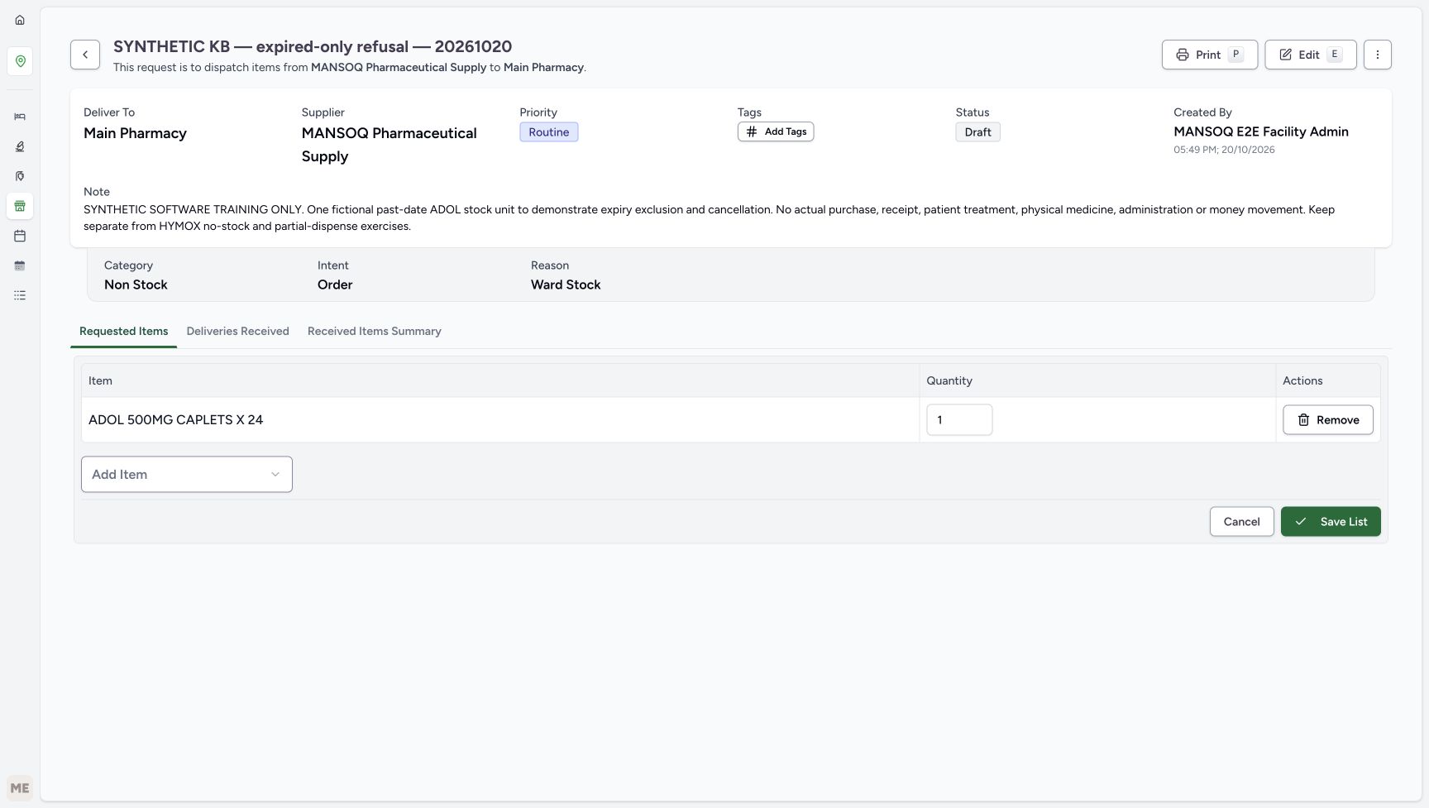This screenshot has height=808, width=1429.
Task: Click the checkmark icon on Save List
Action: [x=1301, y=522]
